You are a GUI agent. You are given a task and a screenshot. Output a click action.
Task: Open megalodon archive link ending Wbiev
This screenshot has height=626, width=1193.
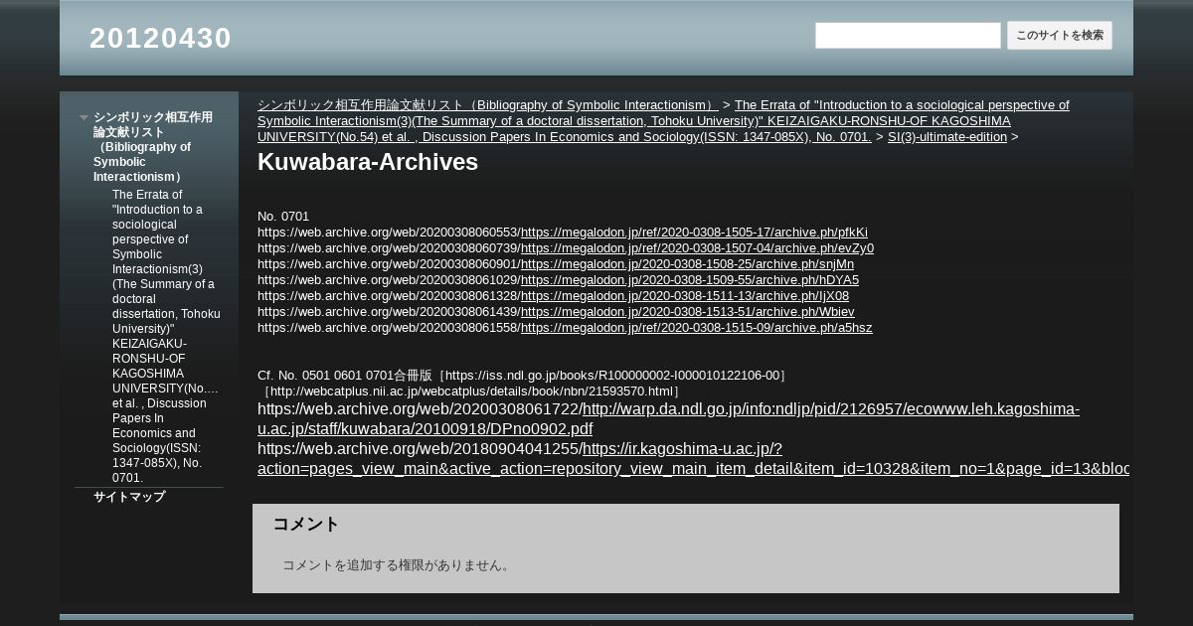688,312
